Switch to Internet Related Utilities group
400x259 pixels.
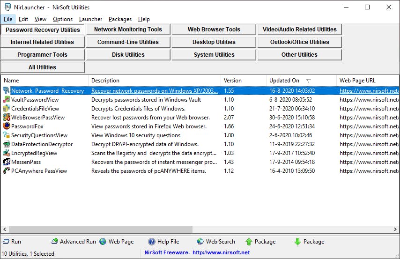coord(43,42)
